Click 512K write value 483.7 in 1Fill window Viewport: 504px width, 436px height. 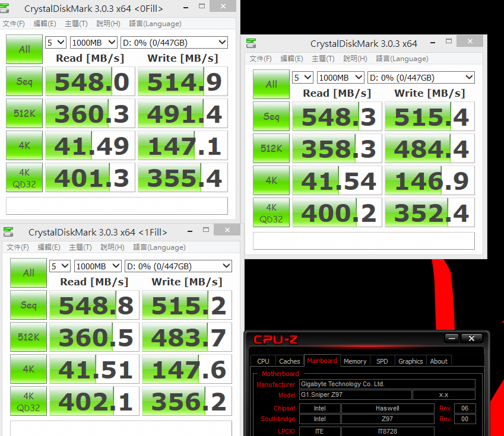pyautogui.click(x=187, y=337)
